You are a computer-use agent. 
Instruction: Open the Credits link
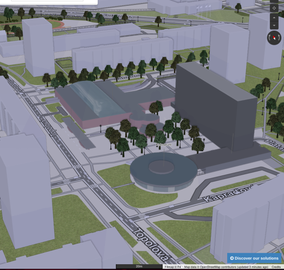(276, 267)
